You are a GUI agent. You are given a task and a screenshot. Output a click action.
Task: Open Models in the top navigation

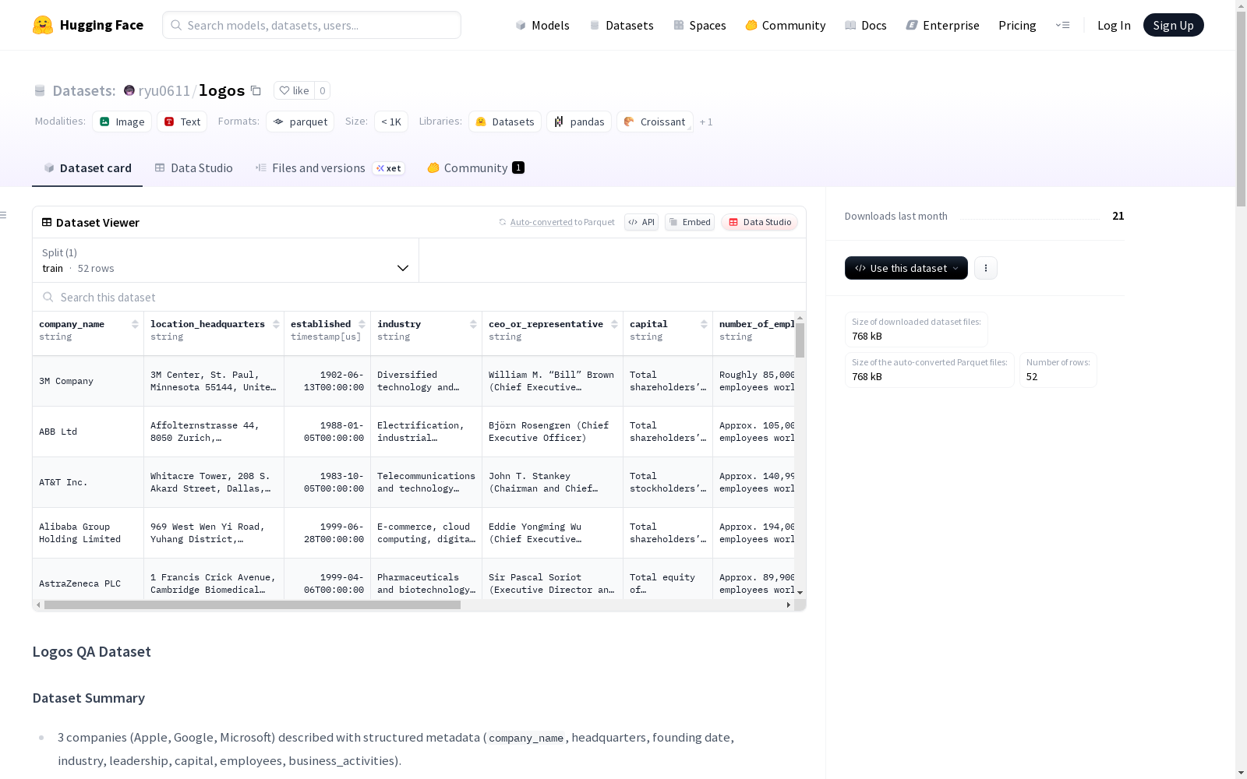(x=542, y=25)
